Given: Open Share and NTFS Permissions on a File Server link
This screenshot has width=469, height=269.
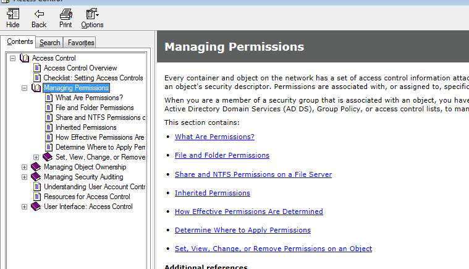Looking at the screenshot, I should coord(253,174).
